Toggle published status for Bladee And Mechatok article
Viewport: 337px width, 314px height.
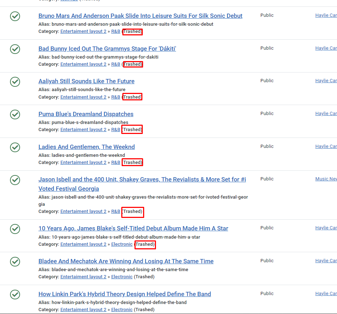pyautogui.click(x=15, y=261)
